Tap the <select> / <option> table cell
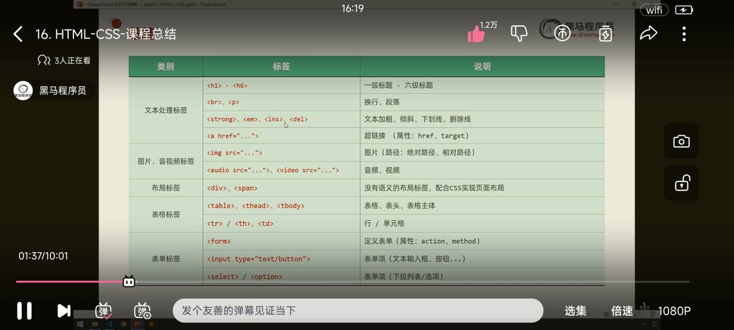The width and height of the screenshot is (734, 330). [281, 277]
